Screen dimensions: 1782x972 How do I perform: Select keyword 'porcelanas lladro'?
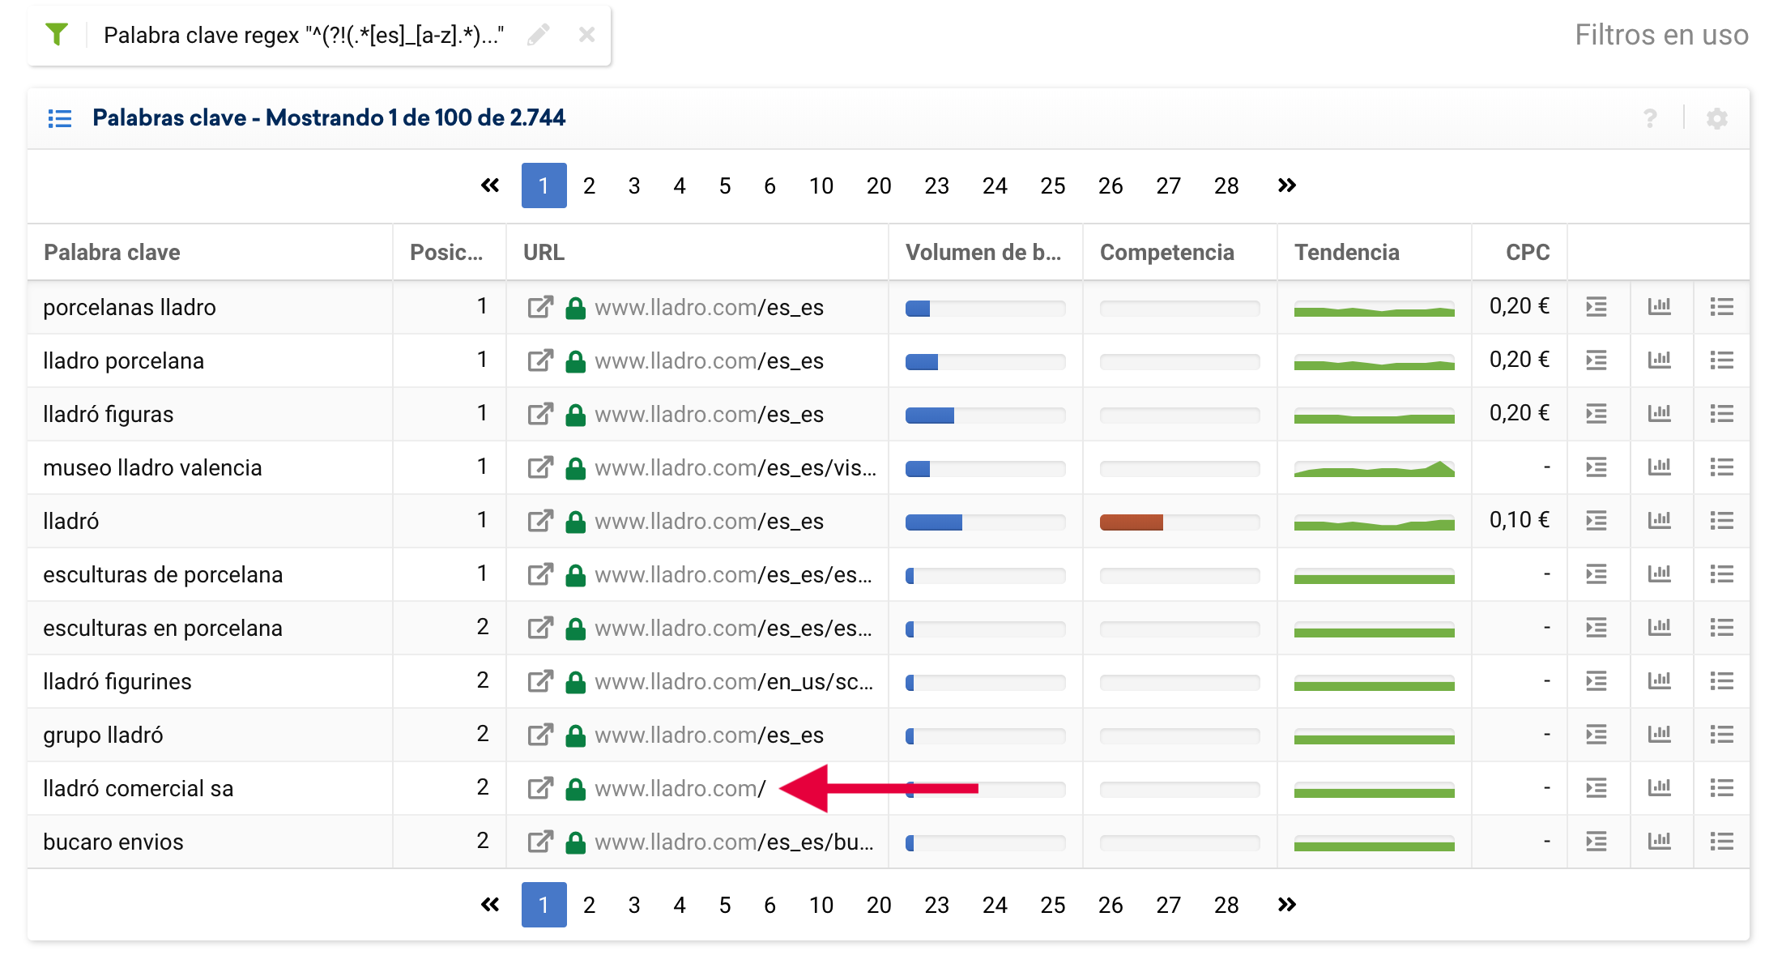click(130, 307)
